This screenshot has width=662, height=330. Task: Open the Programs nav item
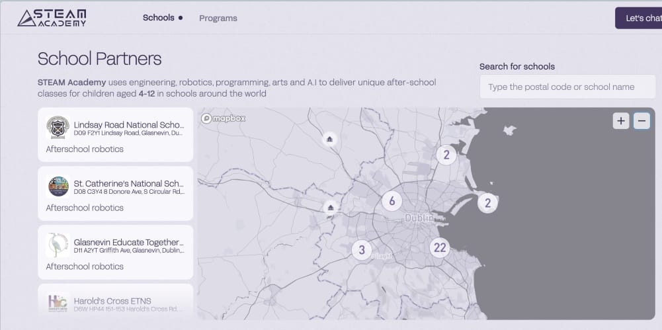(x=218, y=18)
